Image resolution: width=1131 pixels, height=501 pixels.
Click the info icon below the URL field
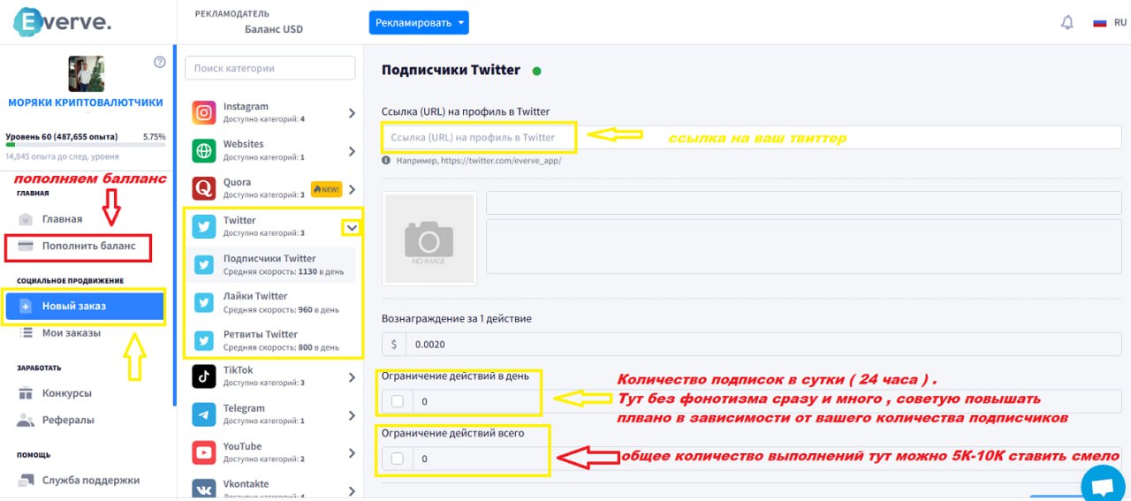click(x=386, y=161)
